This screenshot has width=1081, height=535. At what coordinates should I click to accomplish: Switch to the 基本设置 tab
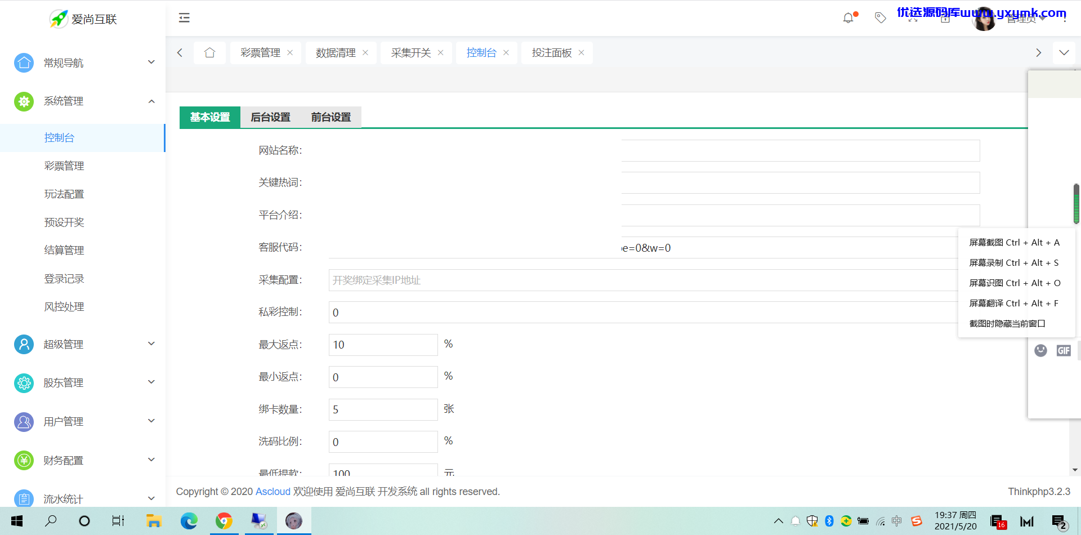[210, 117]
